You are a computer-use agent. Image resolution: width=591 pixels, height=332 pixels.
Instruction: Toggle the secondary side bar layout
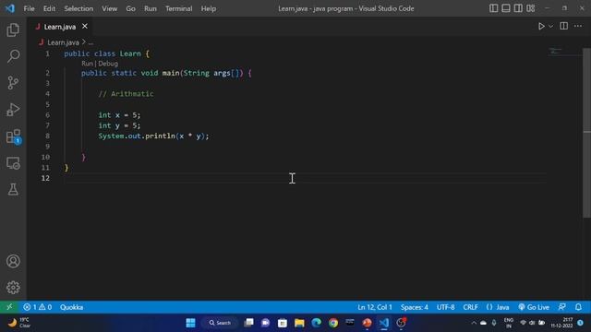click(x=518, y=8)
